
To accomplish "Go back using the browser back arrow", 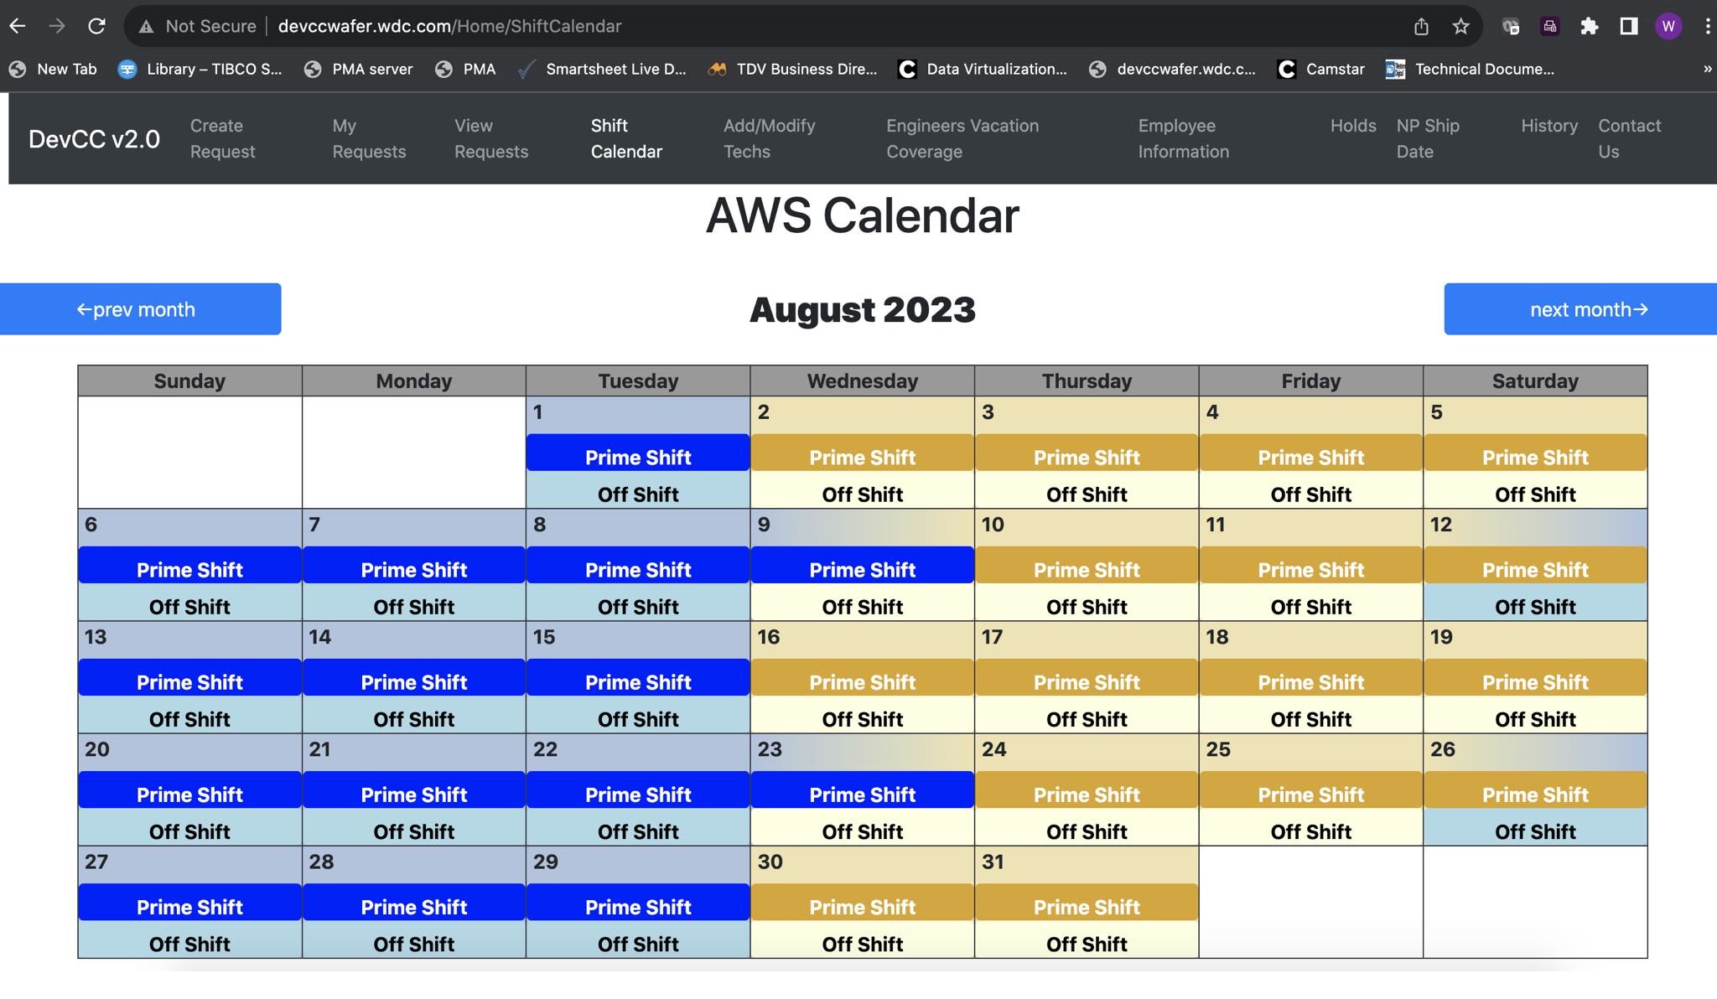I will point(18,26).
